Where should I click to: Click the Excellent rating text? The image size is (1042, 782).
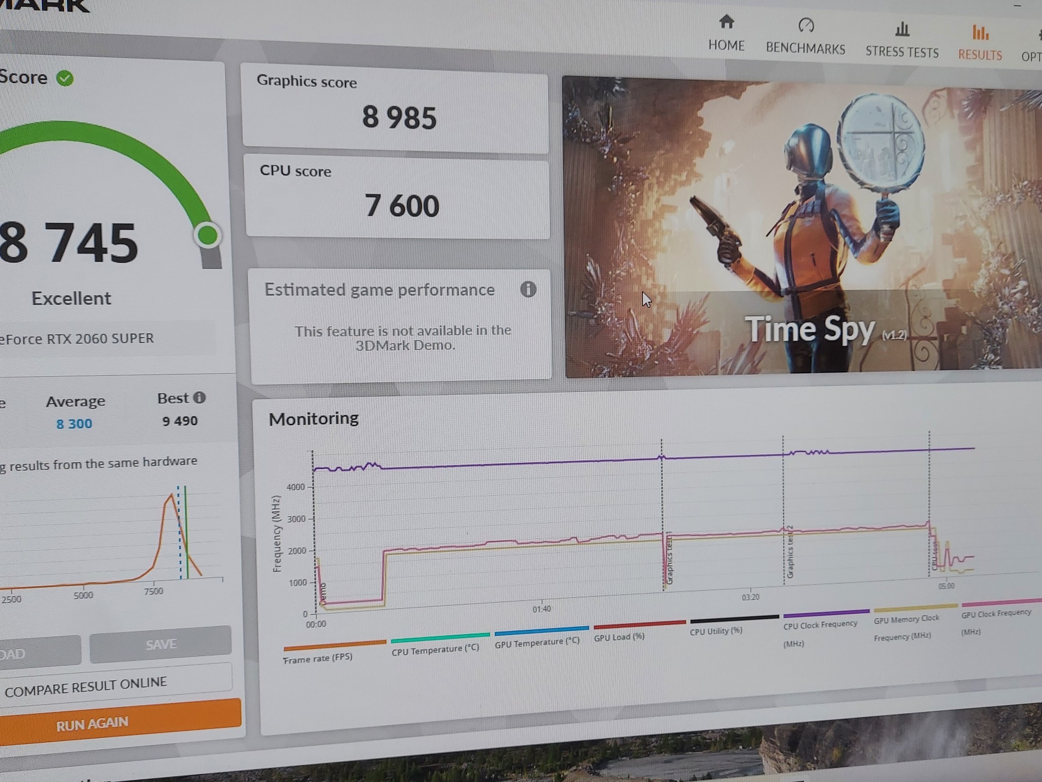coord(71,298)
